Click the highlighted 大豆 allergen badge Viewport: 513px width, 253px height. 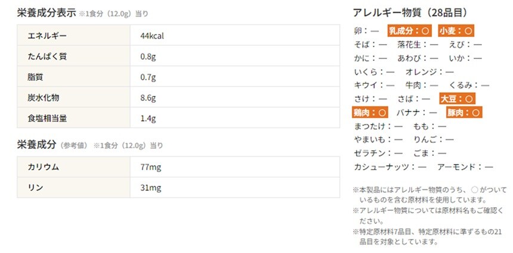click(457, 98)
